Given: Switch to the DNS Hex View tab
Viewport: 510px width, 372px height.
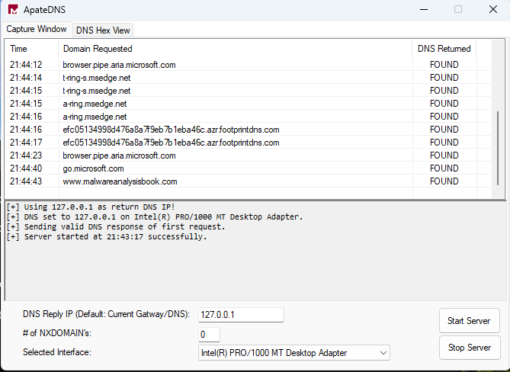Looking at the screenshot, I should tap(103, 30).
